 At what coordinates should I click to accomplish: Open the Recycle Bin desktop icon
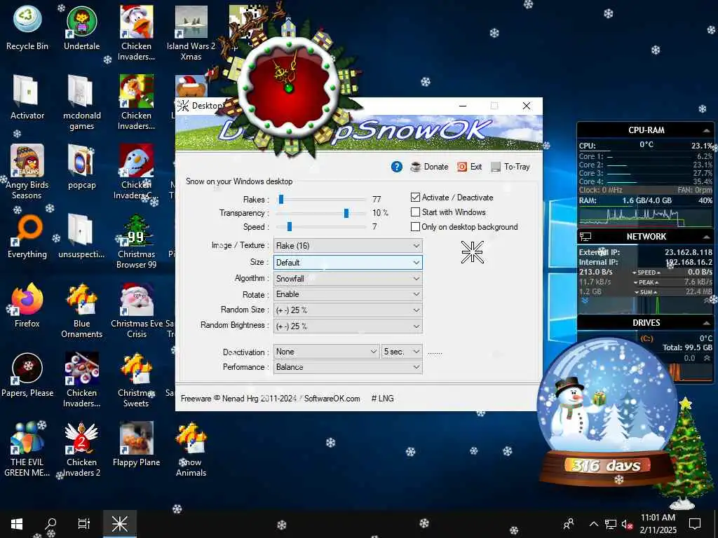(x=27, y=27)
